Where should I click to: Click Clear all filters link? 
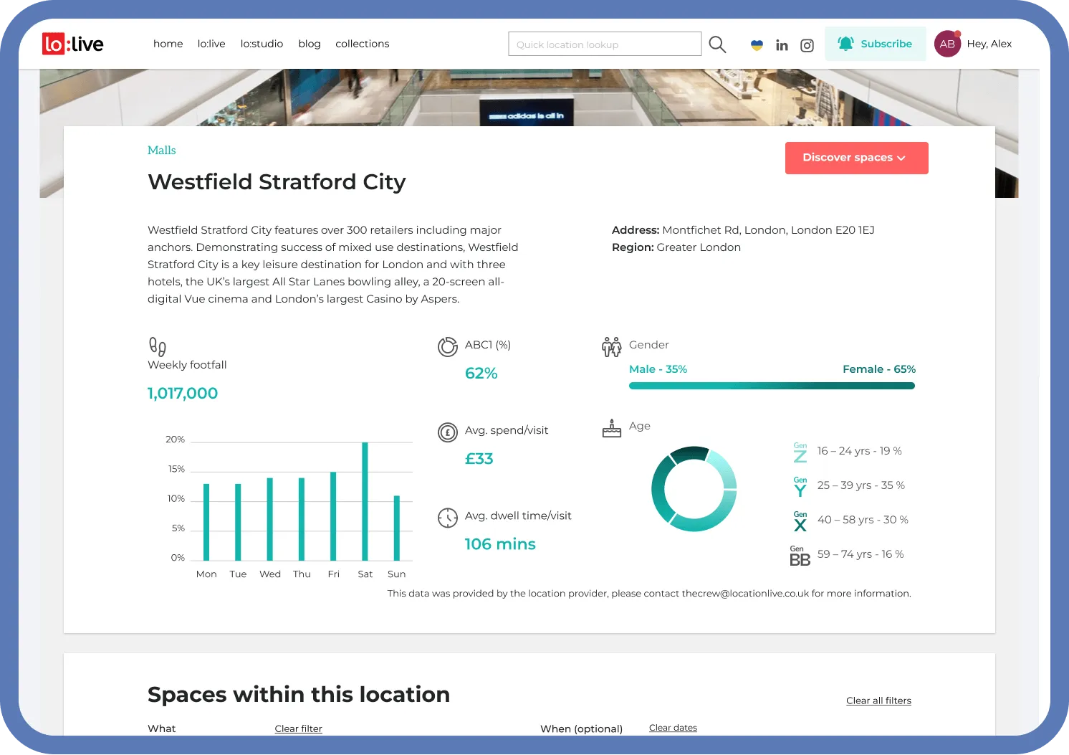878,701
